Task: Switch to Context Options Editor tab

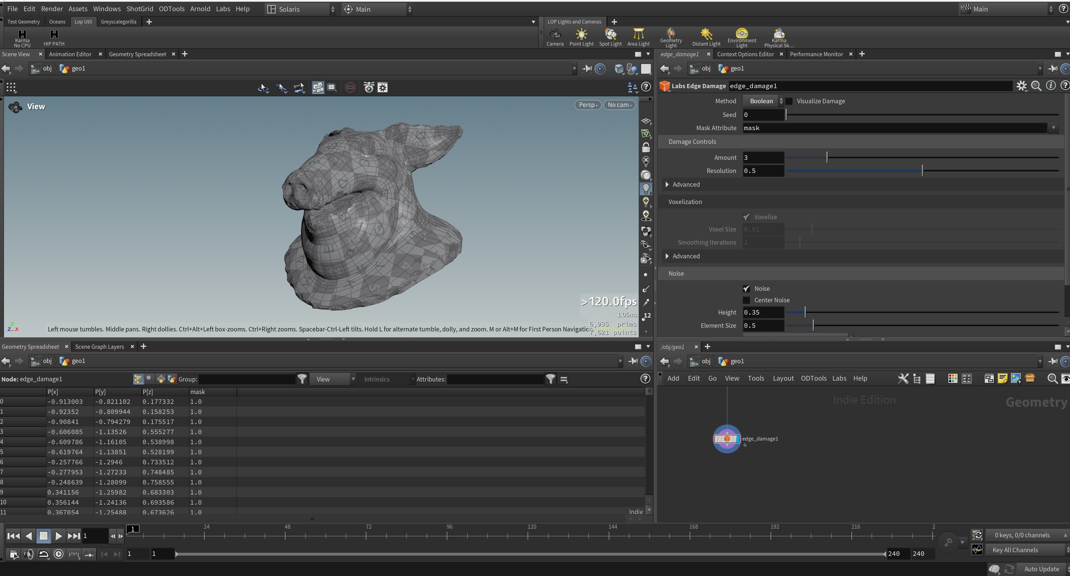Action: 745,54
